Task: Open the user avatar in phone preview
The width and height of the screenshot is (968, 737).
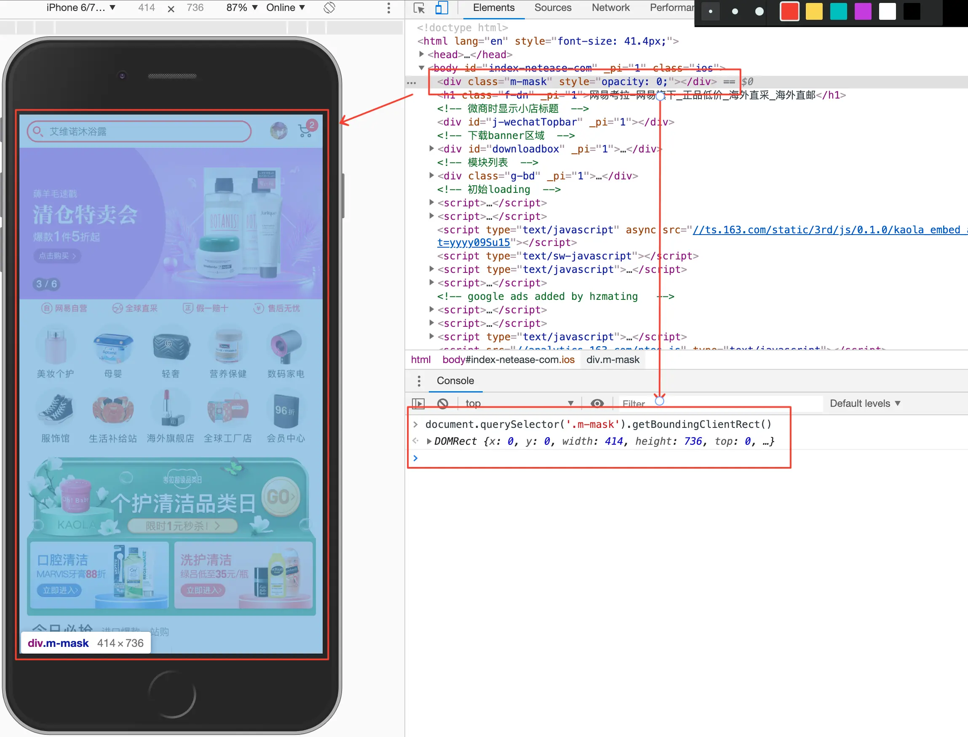Action: [x=278, y=130]
